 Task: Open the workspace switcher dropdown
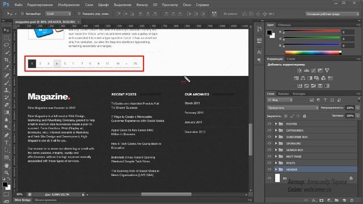(332, 14)
